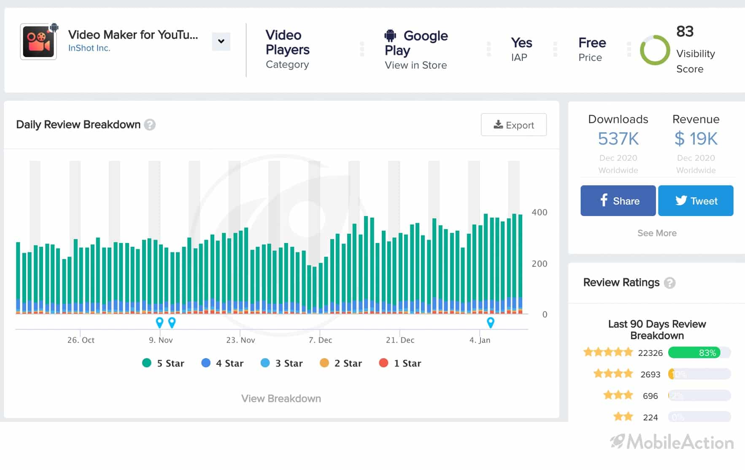Click the Export button
This screenshot has width=745, height=470.
pos(513,125)
